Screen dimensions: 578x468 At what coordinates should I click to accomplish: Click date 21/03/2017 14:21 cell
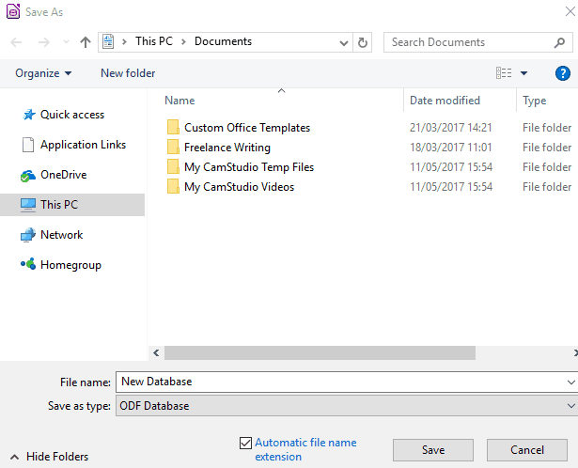(451, 128)
